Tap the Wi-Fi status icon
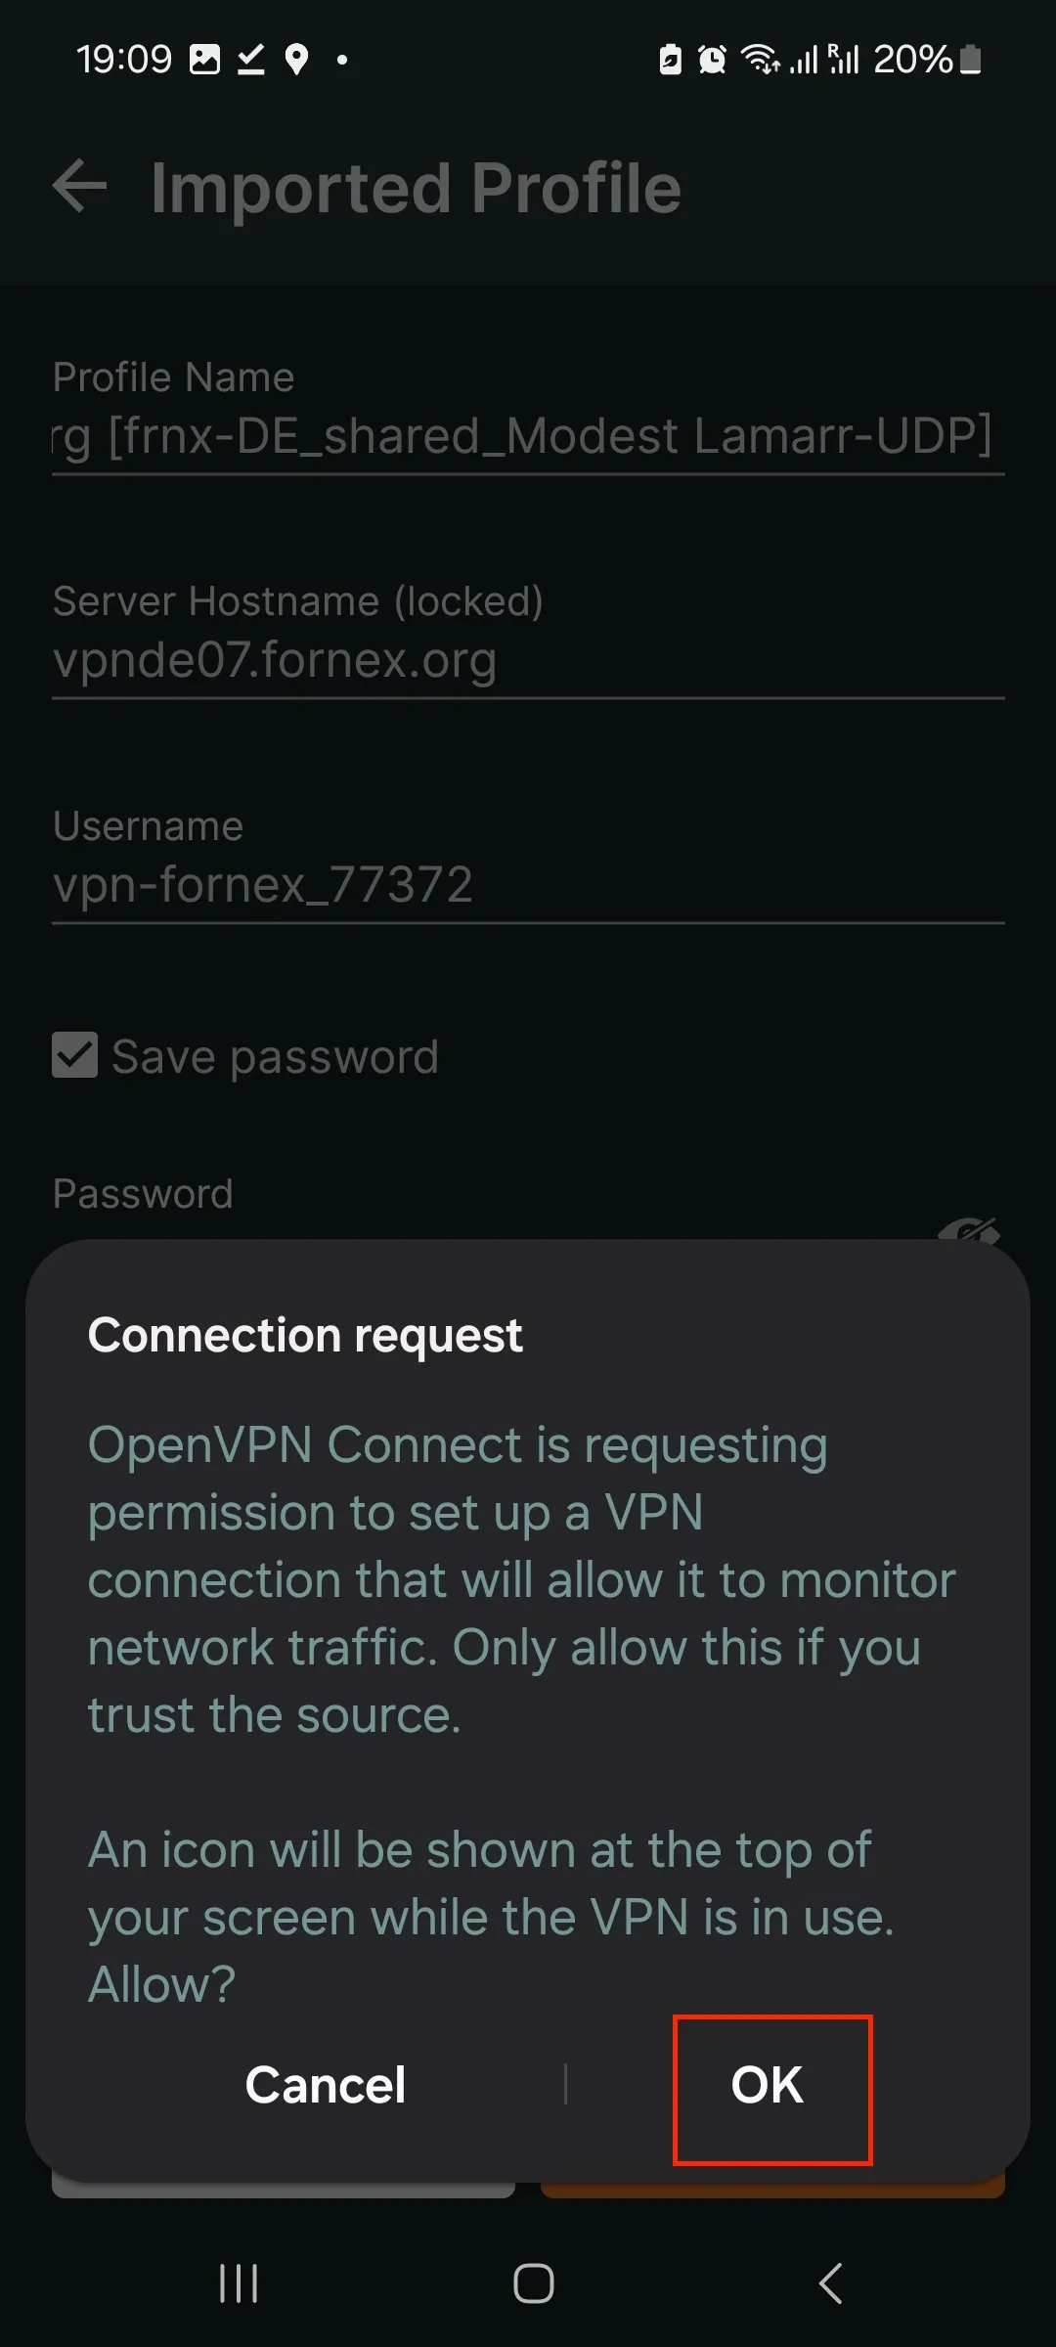1056x2347 pixels. (x=761, y=60)
